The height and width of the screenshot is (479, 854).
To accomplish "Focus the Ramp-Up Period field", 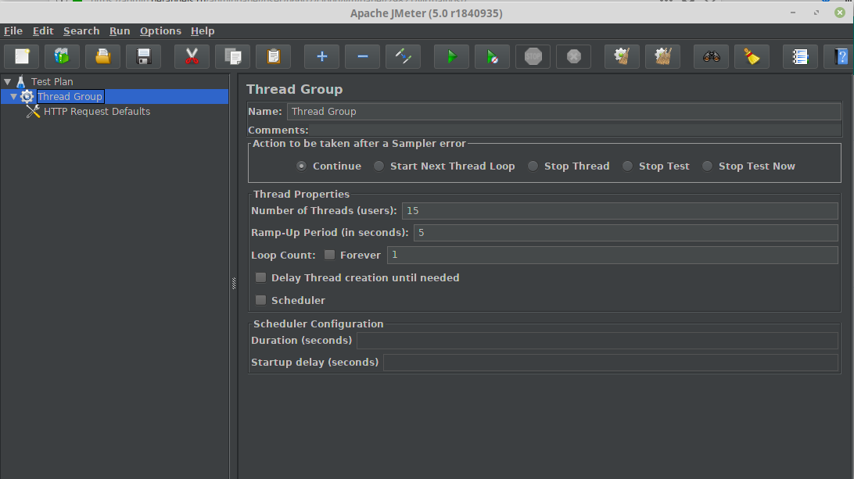I will 626,232.
